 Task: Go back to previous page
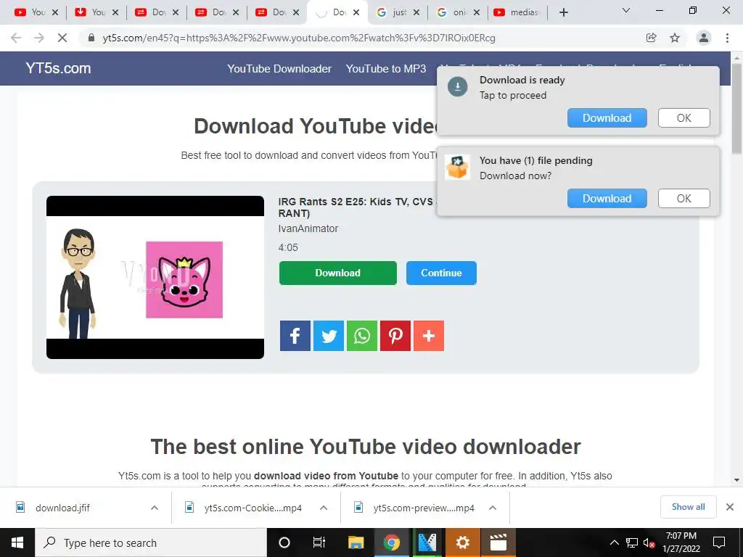click(16, 38)
